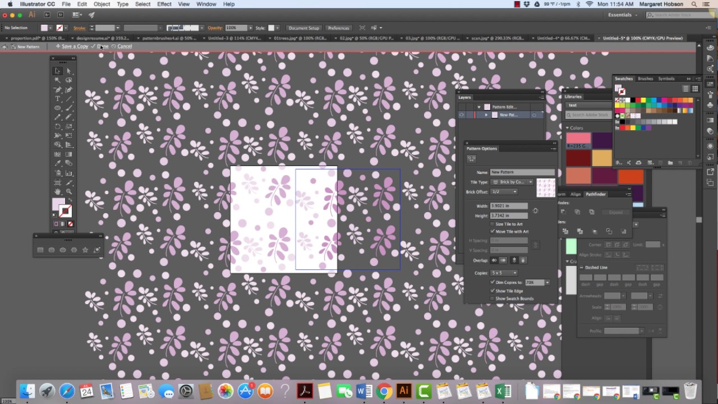This screenshot has height=404, width=718.
Task: Set overlap to Left in Front
Action: tap(494, 260)
